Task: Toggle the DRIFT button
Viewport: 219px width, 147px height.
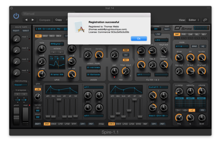Action: pos(38,124)
